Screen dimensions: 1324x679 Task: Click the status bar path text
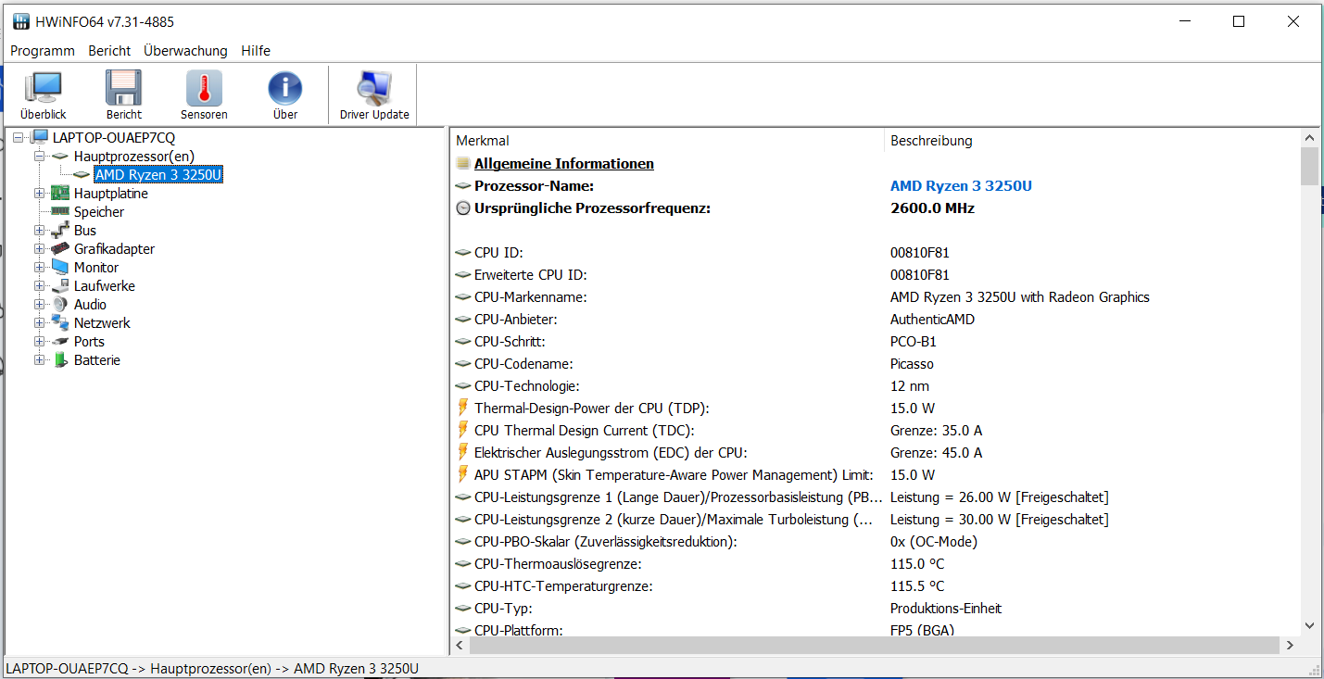(x=212, y=669)
